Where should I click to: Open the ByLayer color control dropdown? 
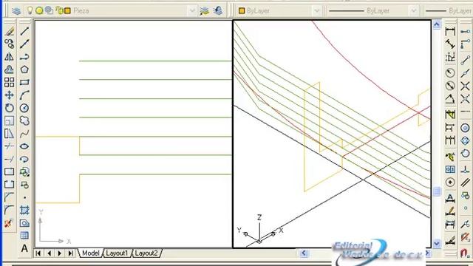316,11
